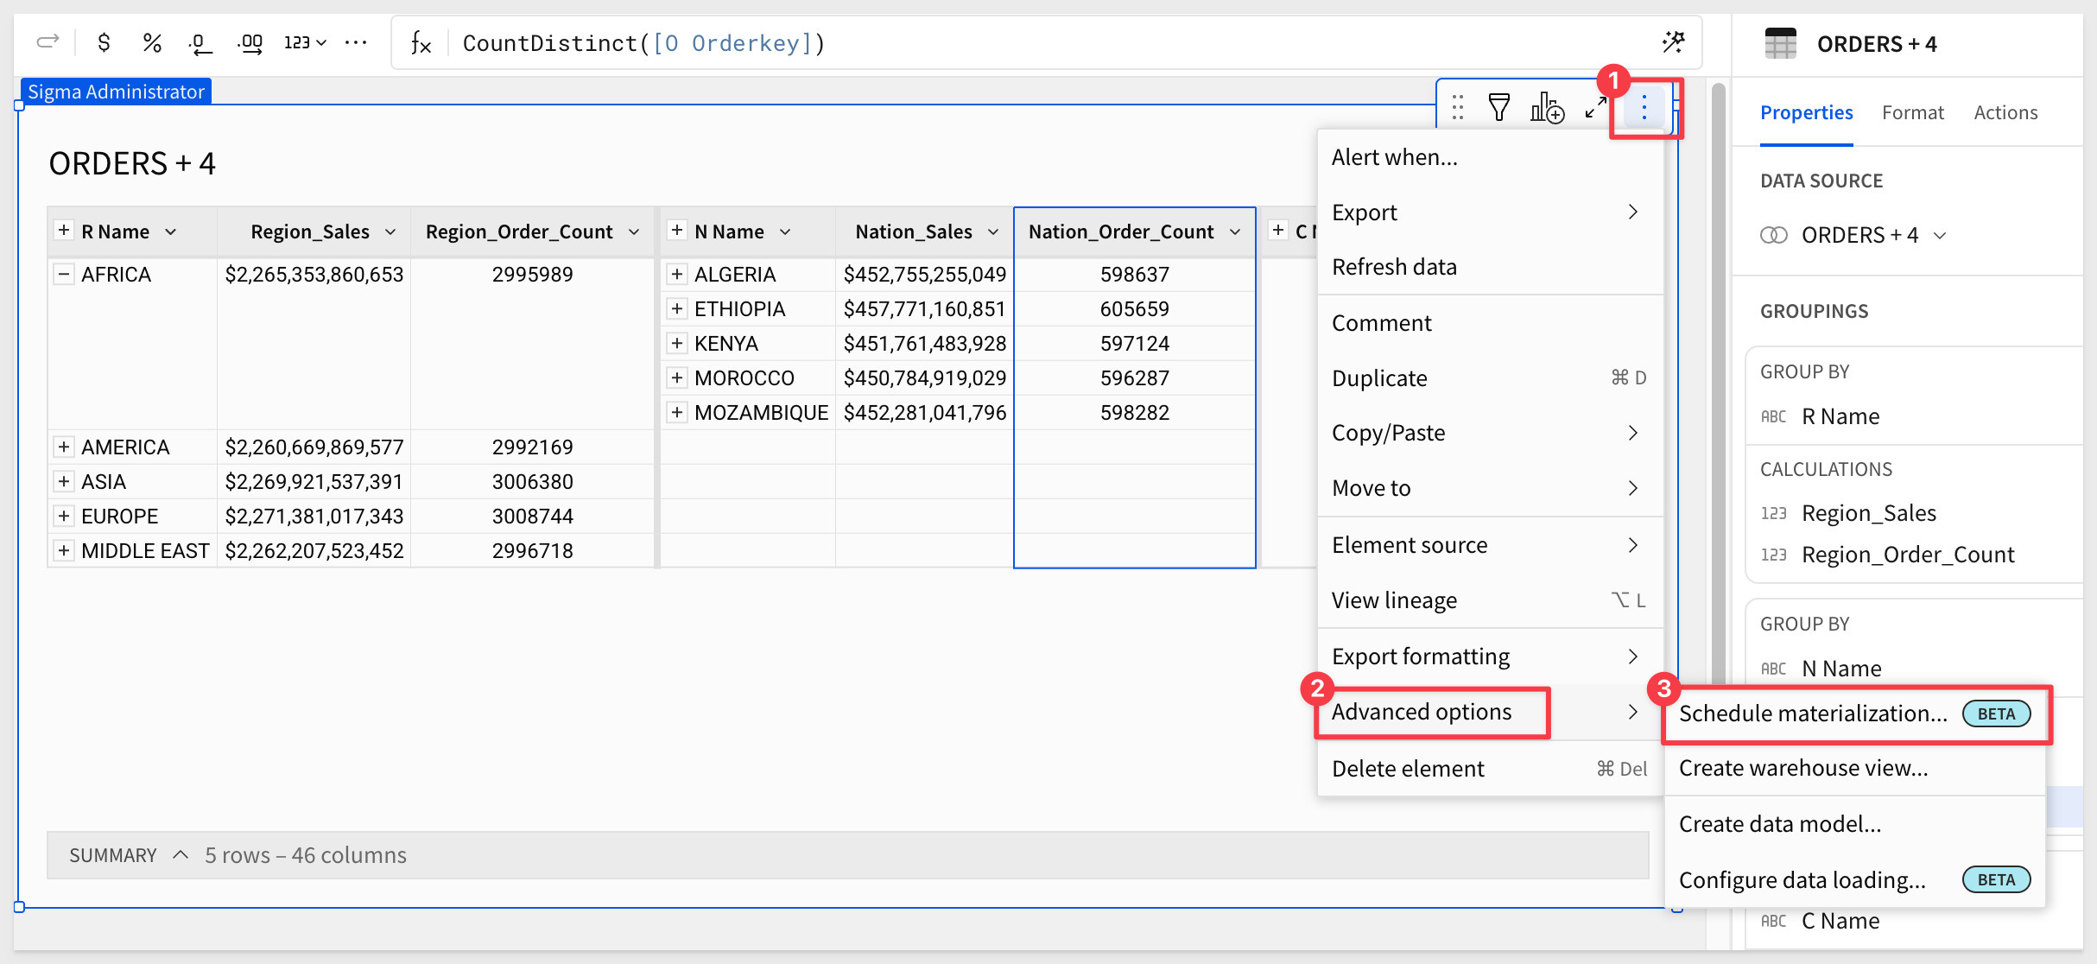Viewport: 2097px width, 964px height.
Task: Open the 123 number format dropdown
Action: [305, 42]
